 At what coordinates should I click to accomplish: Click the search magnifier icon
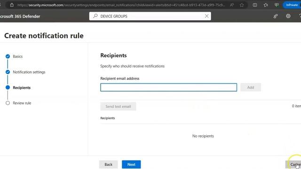tap(95, 16)
